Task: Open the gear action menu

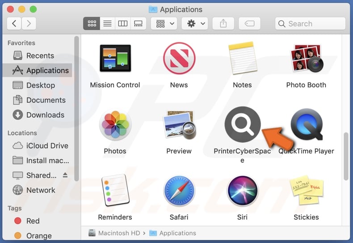Action: point(195,23)
